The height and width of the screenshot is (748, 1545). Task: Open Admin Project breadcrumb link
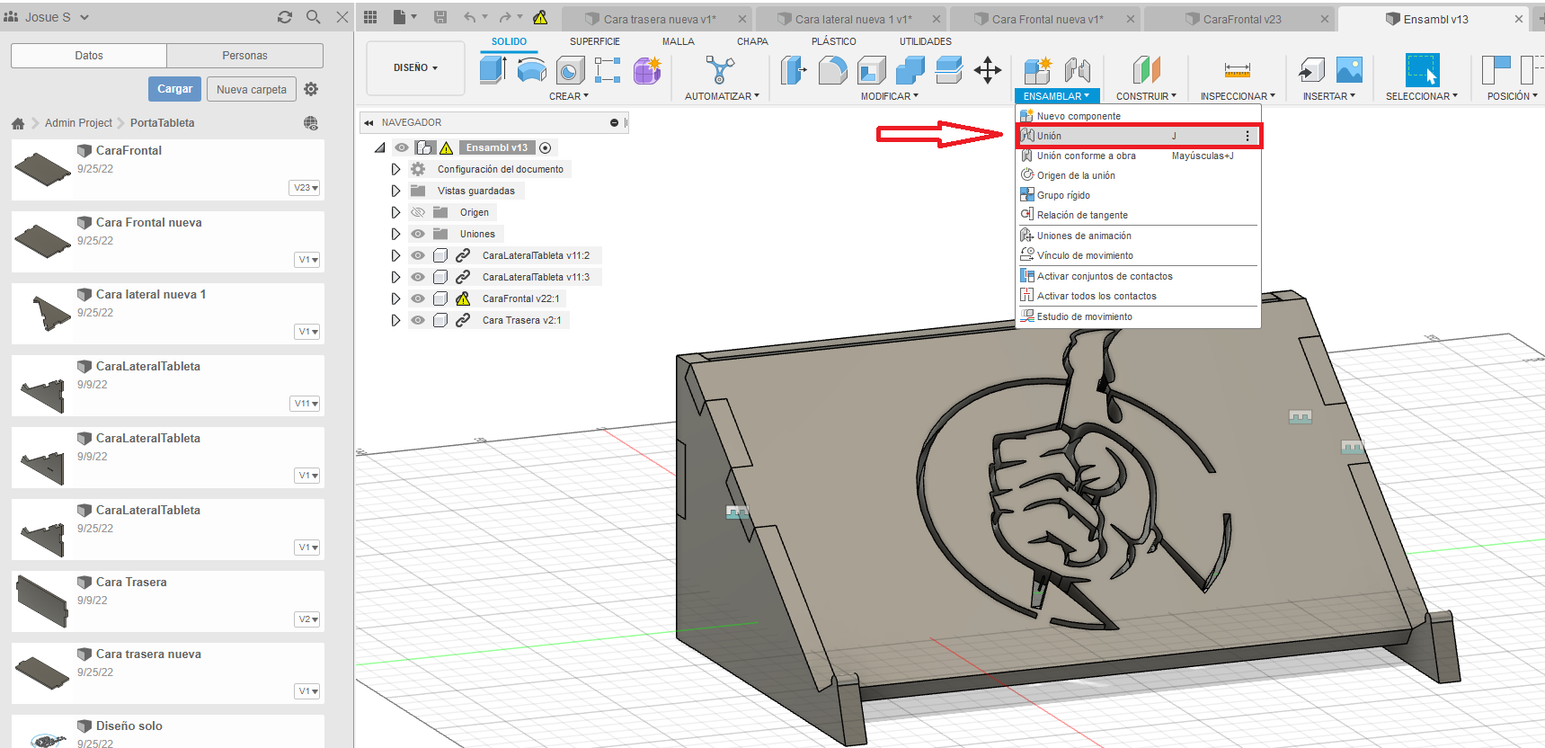[79, 123]
